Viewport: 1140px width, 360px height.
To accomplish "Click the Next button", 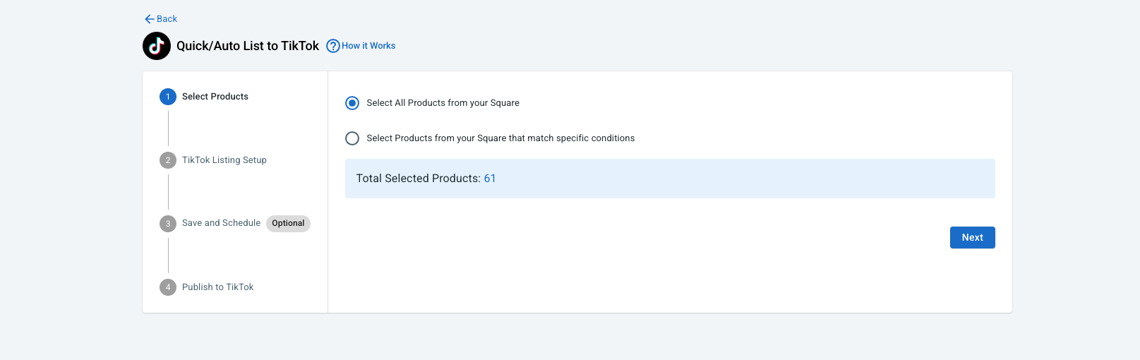I will 973,238.
